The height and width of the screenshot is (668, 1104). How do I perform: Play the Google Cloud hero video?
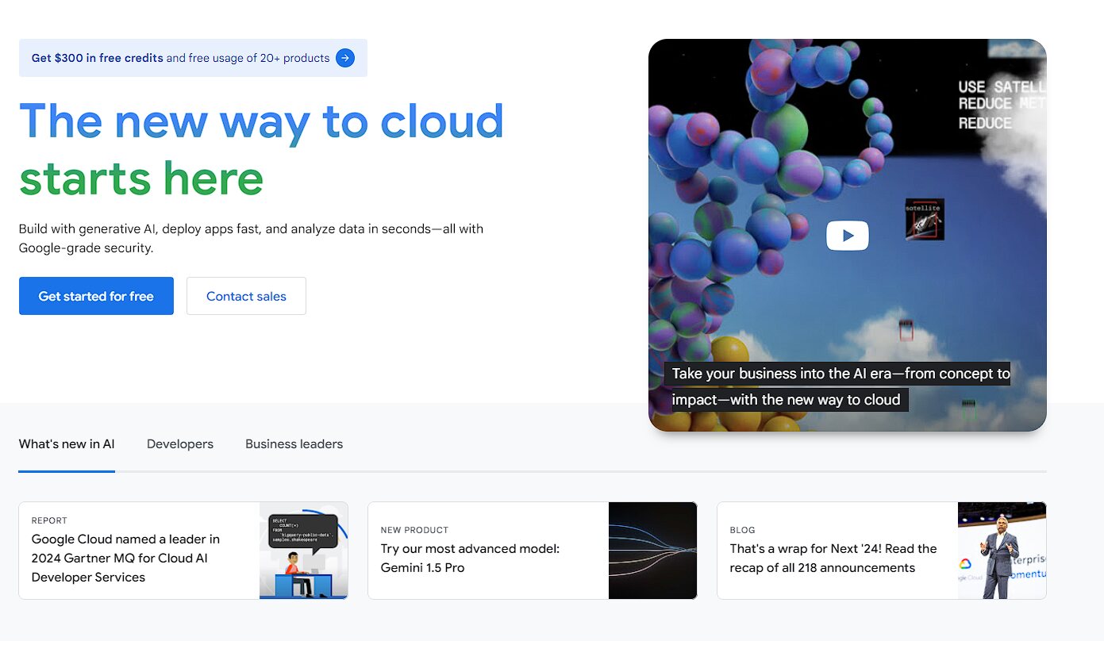[x=847, y=236]
